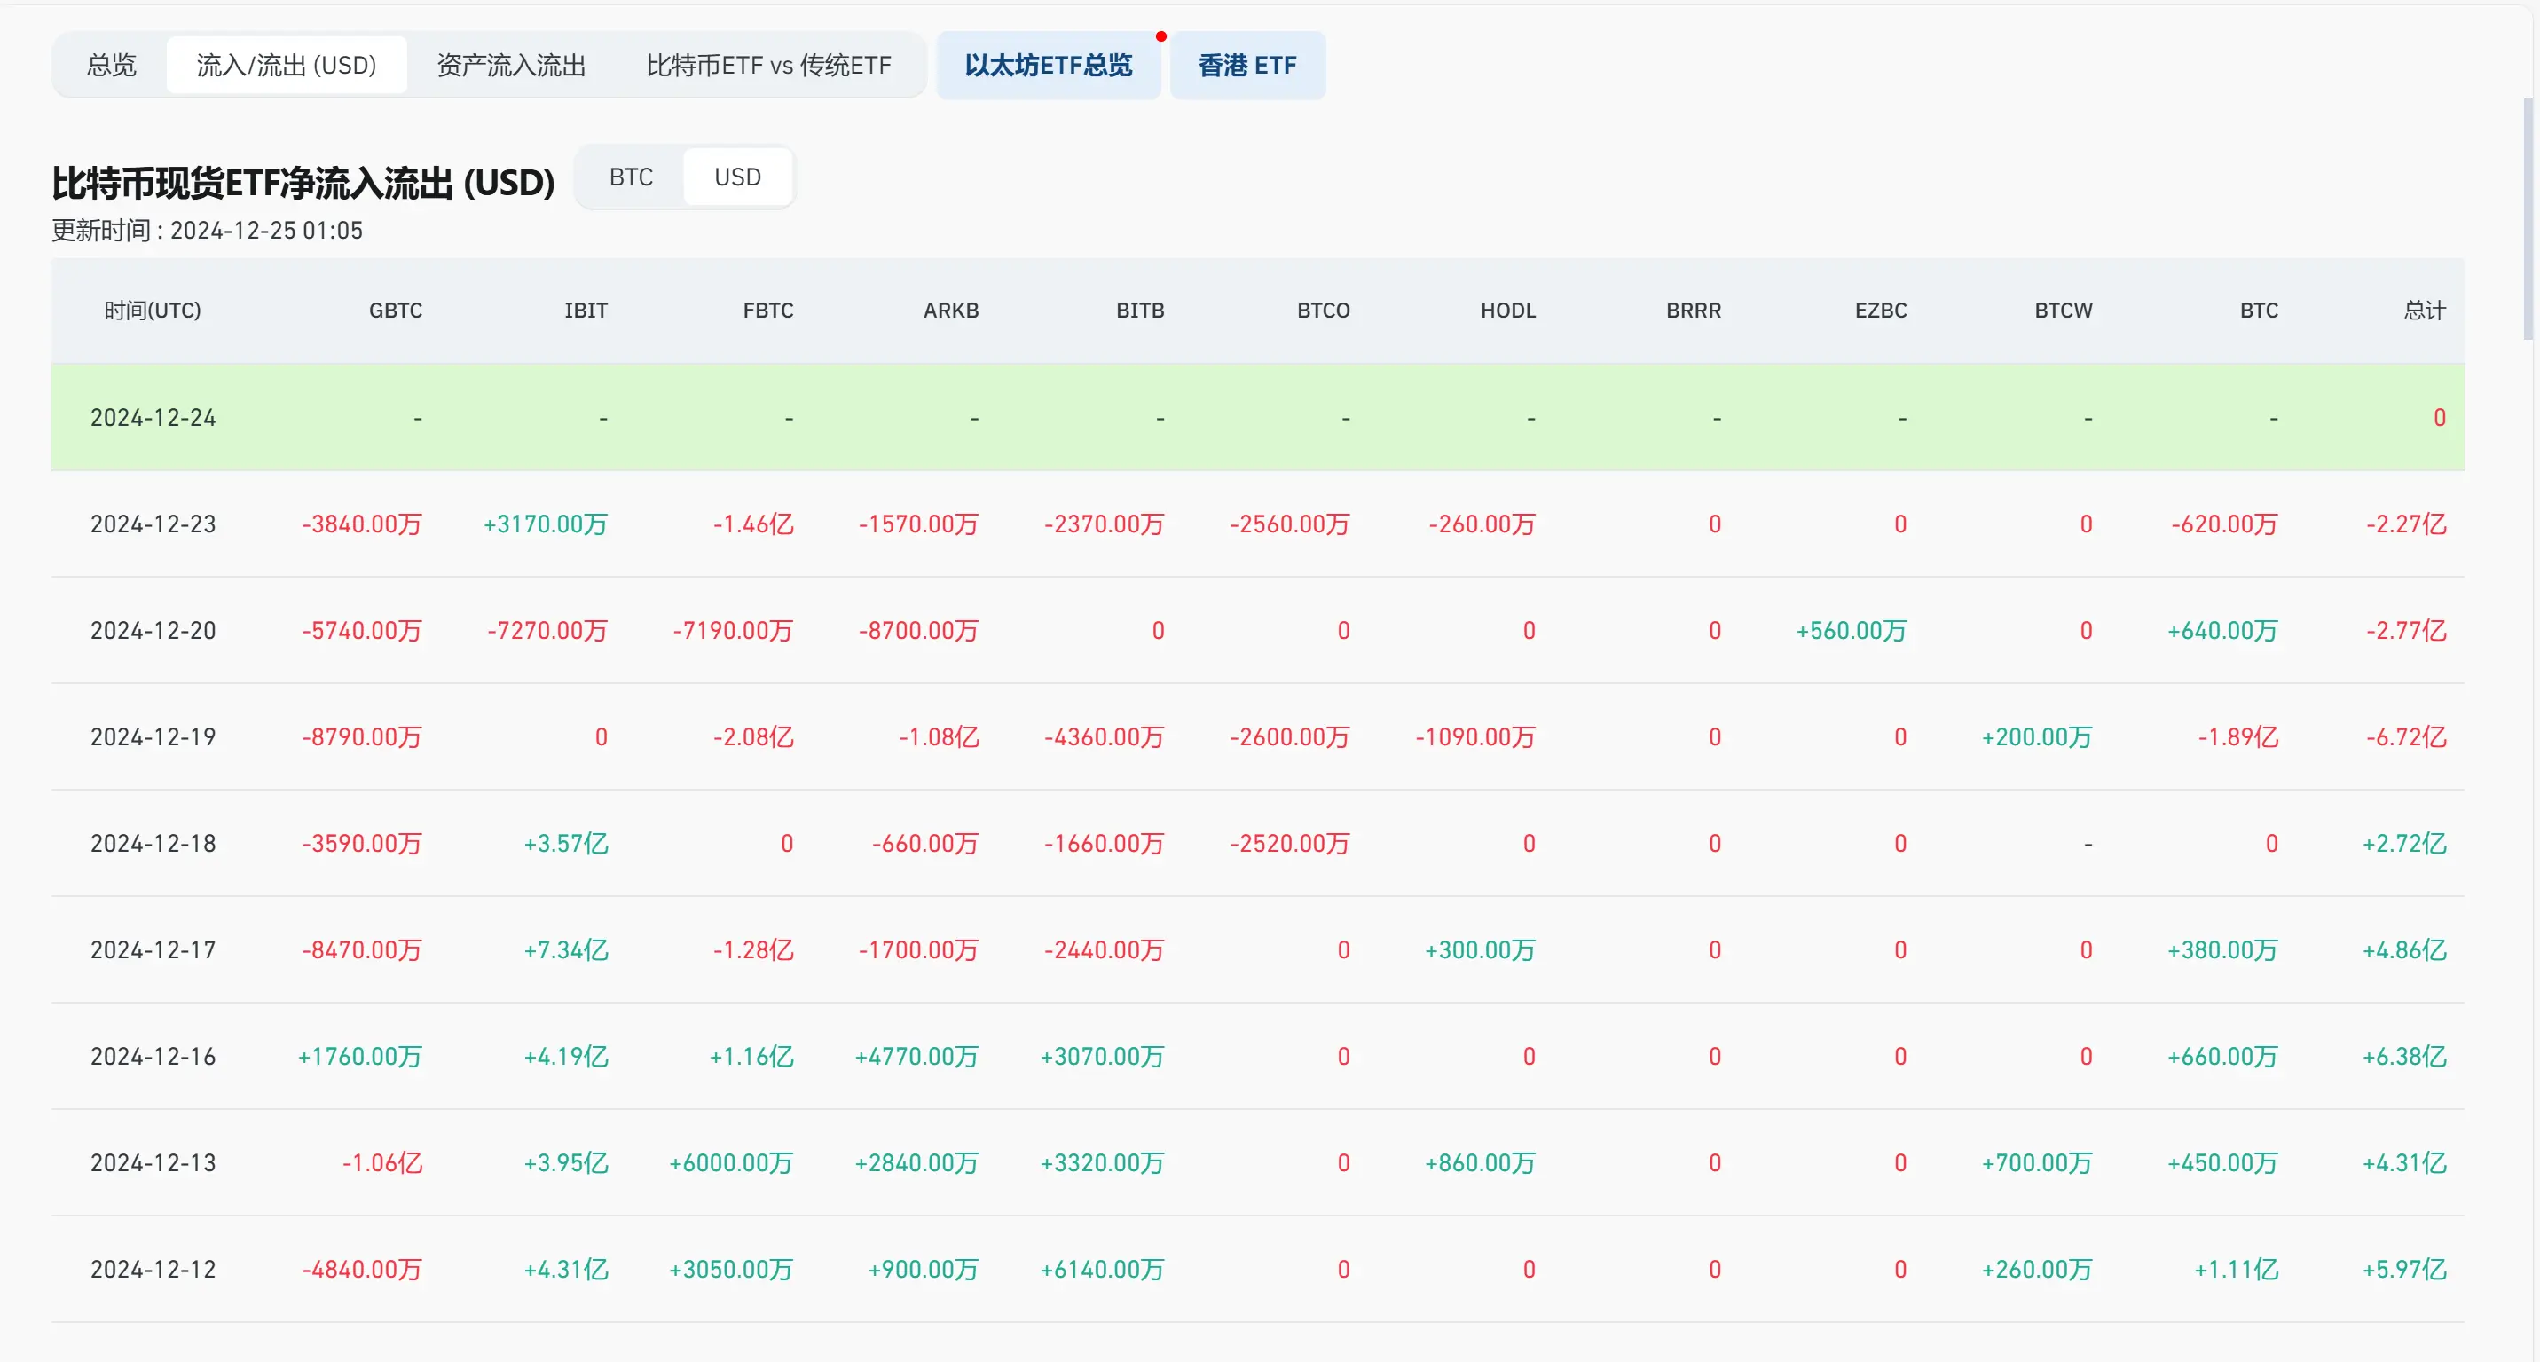Select the 流入/流出 (USD) tab
This screenshot has width=2540, height=1362.
coord(286,65)
